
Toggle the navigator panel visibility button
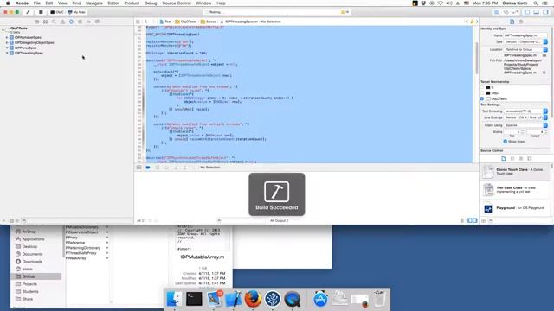tap(527, 12)
